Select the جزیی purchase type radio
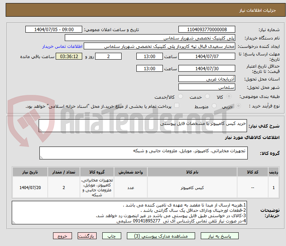Viewport: 286px width, 246px height. pyautogui.click(x=238, y=106)
